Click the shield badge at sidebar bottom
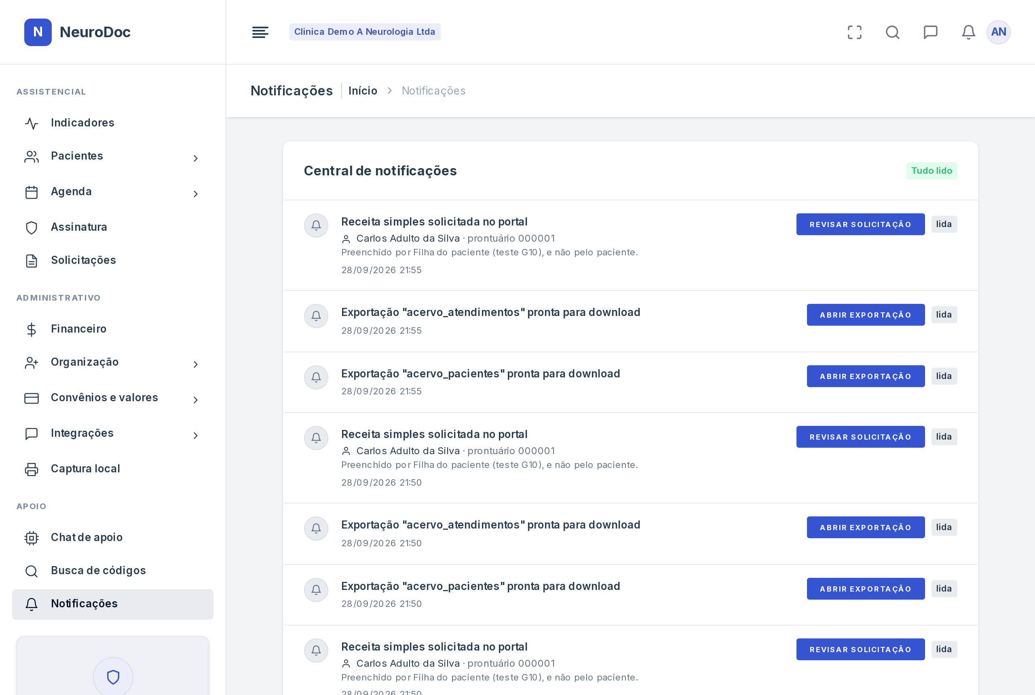The height and width of the screenshot is (695, 1035). [x=113, y=677]
